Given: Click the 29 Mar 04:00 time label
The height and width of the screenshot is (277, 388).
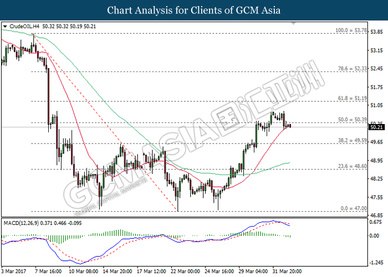Looking at the screenshot, I should coord(253,271).
